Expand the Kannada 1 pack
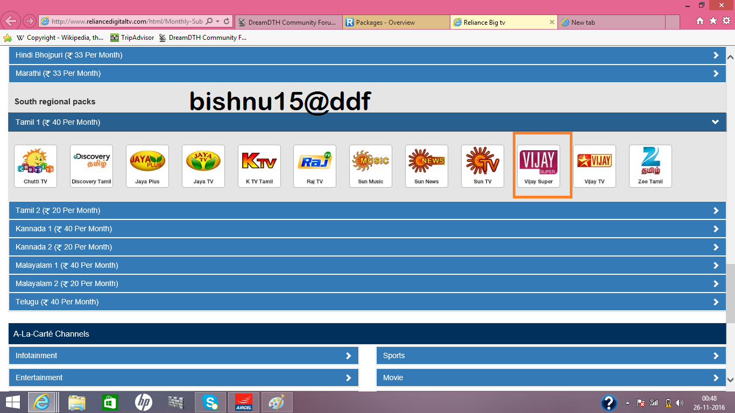The image size is (735, 413). [x=367, y=229]
